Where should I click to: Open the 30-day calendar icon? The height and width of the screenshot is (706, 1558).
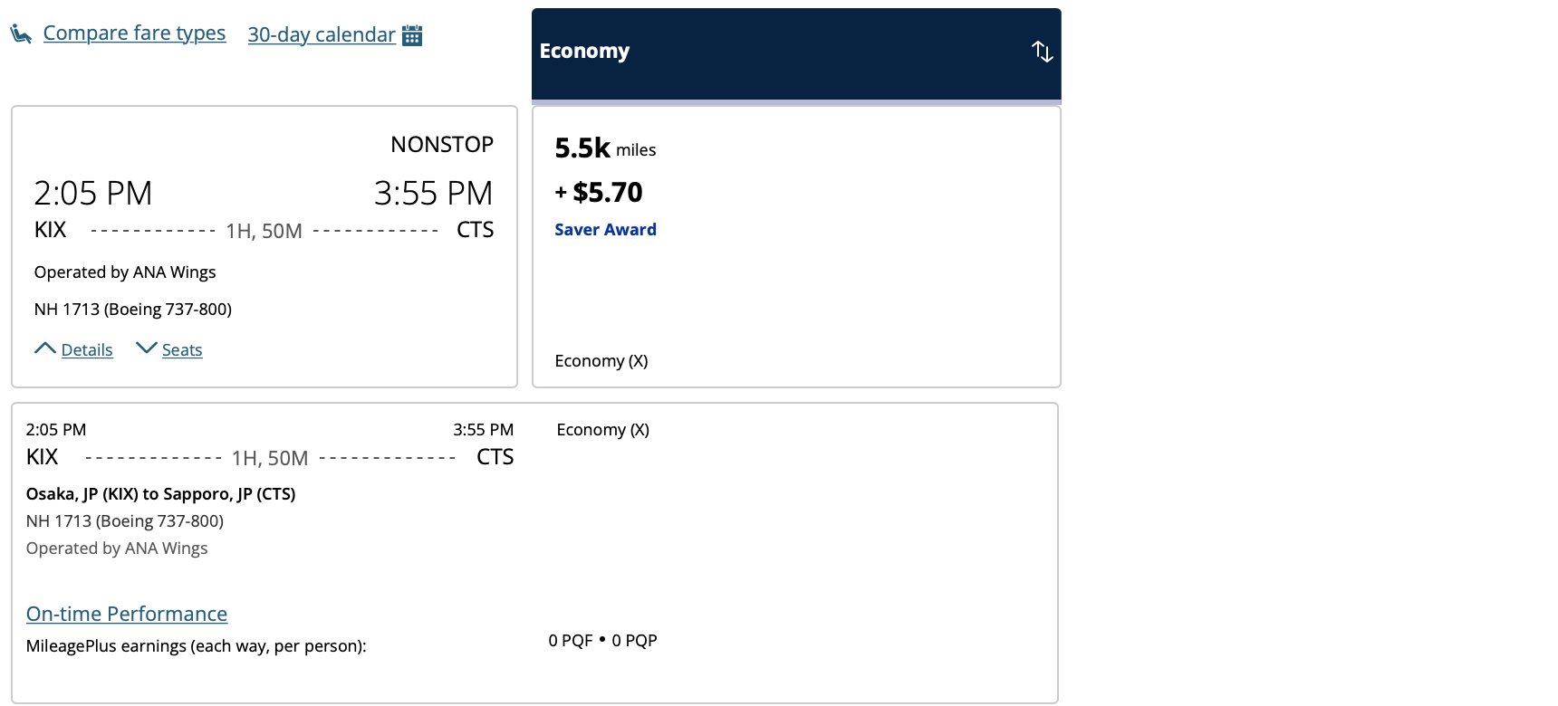click(412, 35)
